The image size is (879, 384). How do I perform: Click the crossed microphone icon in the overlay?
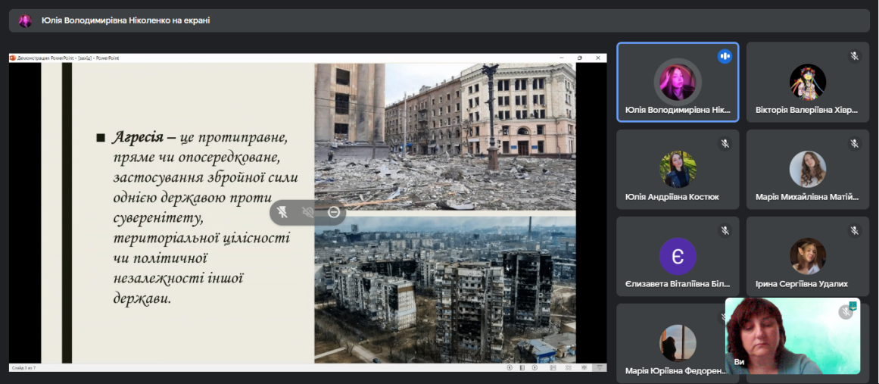click(x=307, y=213)
